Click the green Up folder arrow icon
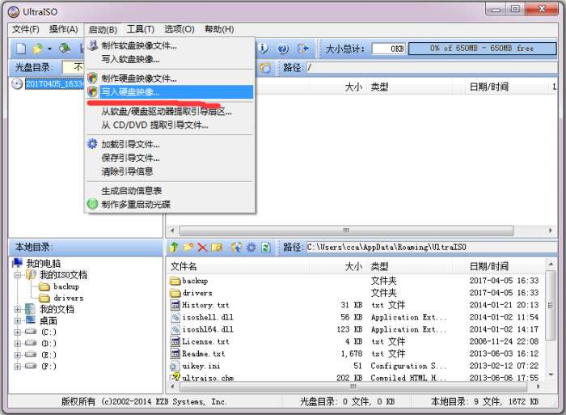Screen dimensions: 566x415 [174, 247]
